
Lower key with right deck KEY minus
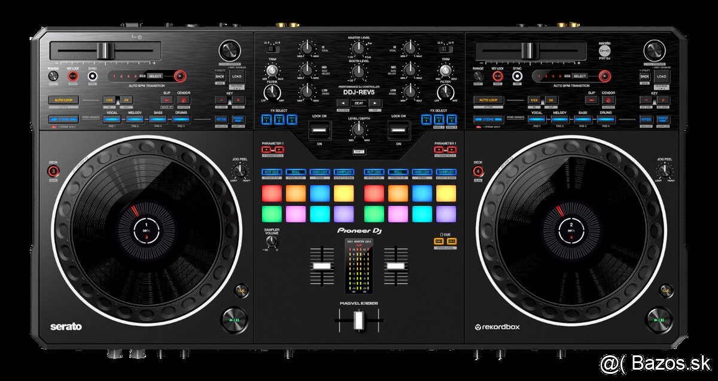click(x=646, y=100)
